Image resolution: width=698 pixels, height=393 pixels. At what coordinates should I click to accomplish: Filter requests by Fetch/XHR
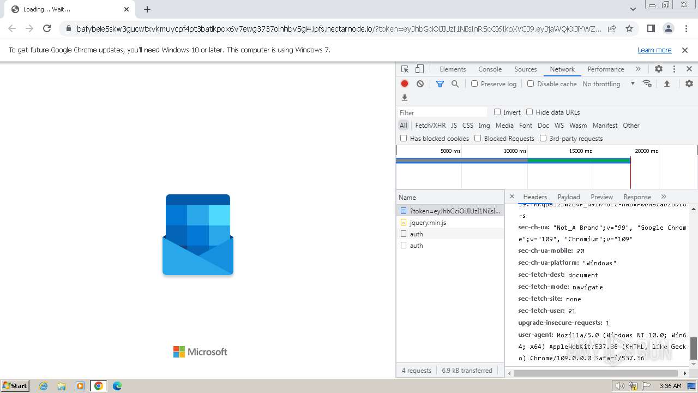pos(430,126)
